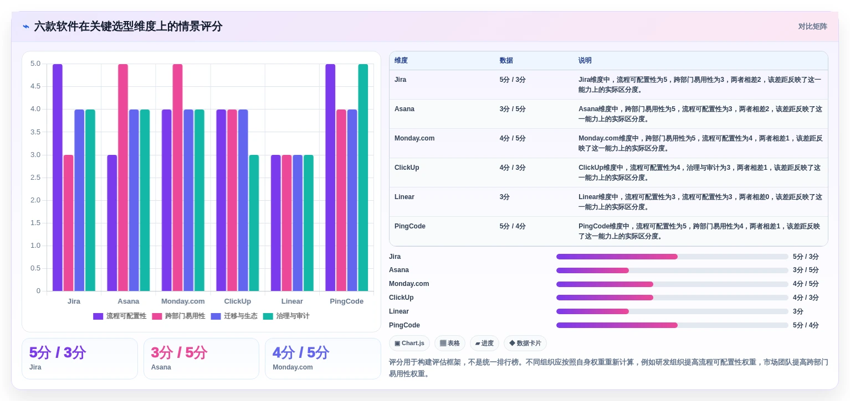The height and width of the screenshot is (401, 850).
Task: Select the Jira row in the table
Action: point(608,85)
